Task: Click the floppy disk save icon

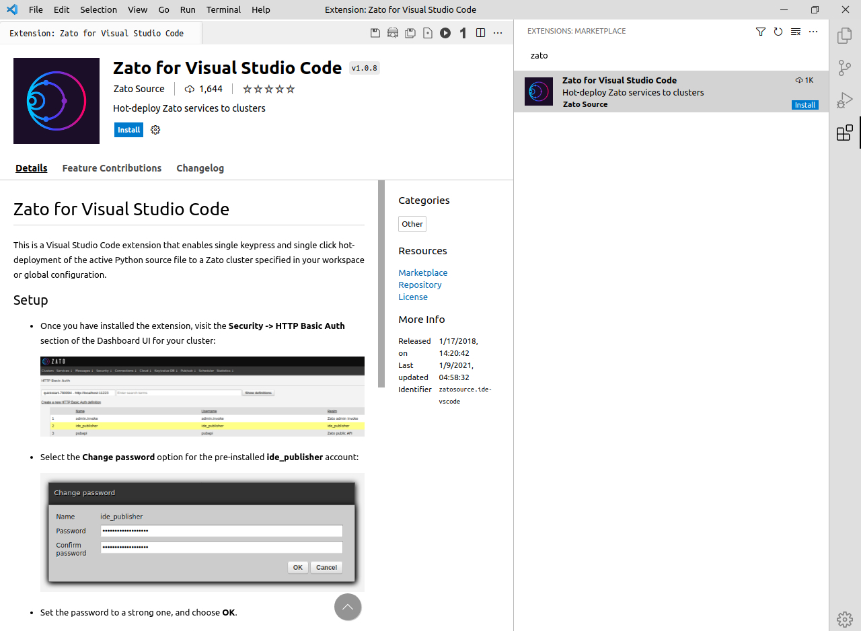Action: pos(375,33)
